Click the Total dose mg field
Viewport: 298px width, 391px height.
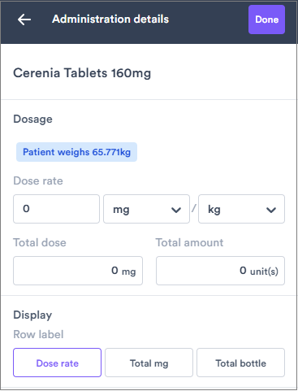coord(78,271)
